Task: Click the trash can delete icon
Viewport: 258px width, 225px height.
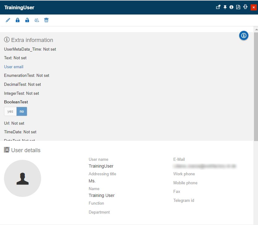Action: [46, 20]
